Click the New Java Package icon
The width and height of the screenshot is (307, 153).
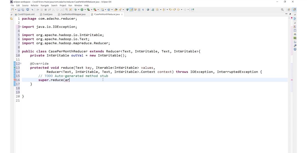coord(103,10)
